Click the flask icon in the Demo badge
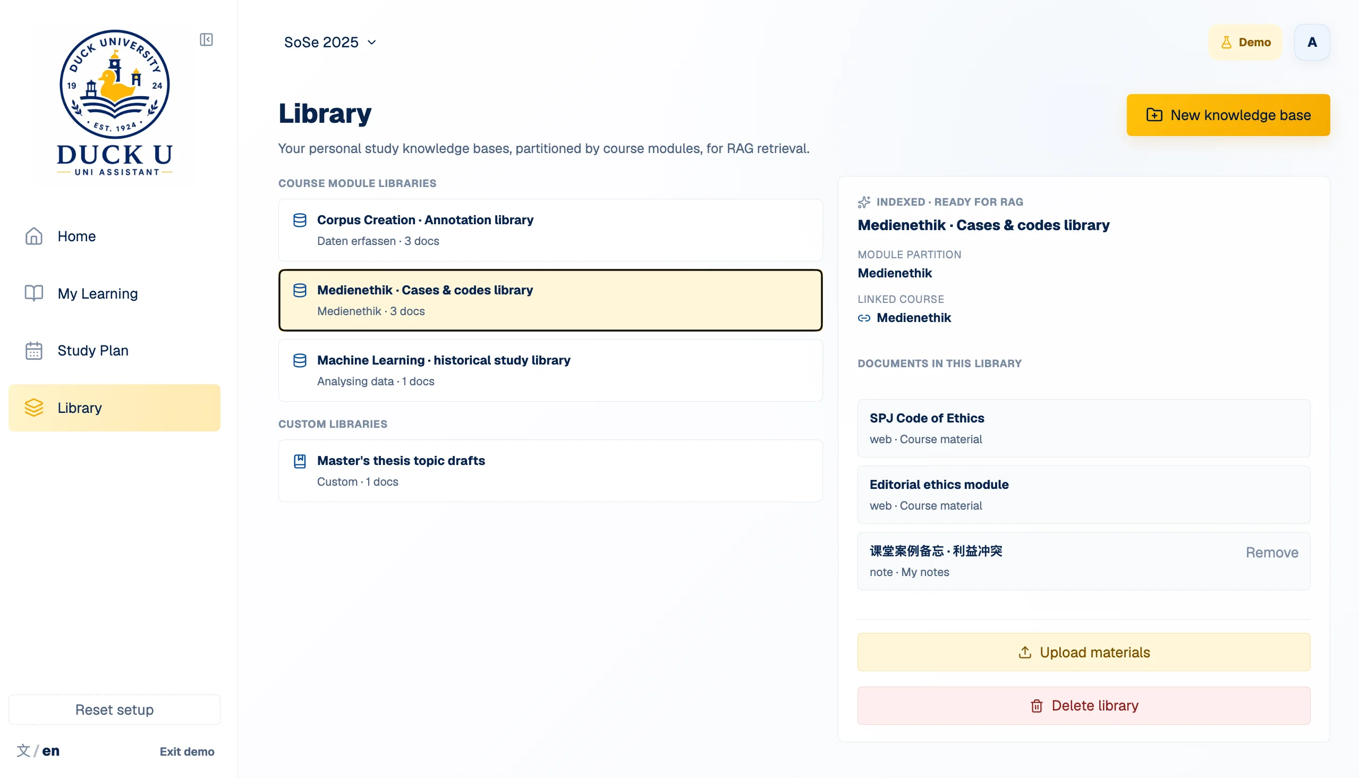Image resolution: width=1359 pixels, height=778 pixels. tap(1226, 42)
